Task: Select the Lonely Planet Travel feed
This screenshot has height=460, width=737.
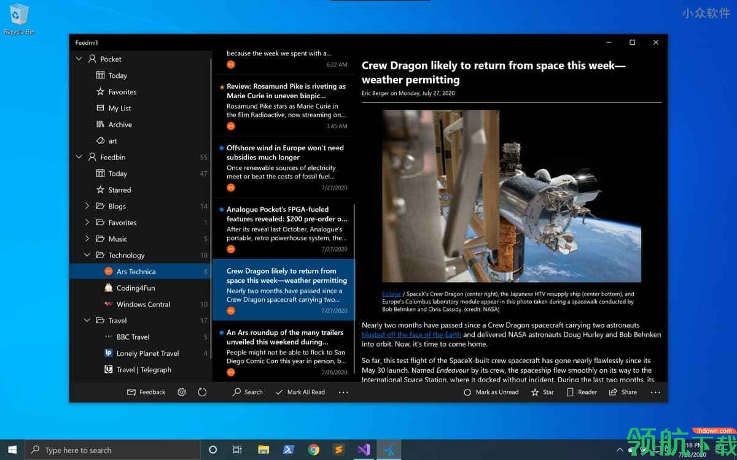Action: click(140, 353)
